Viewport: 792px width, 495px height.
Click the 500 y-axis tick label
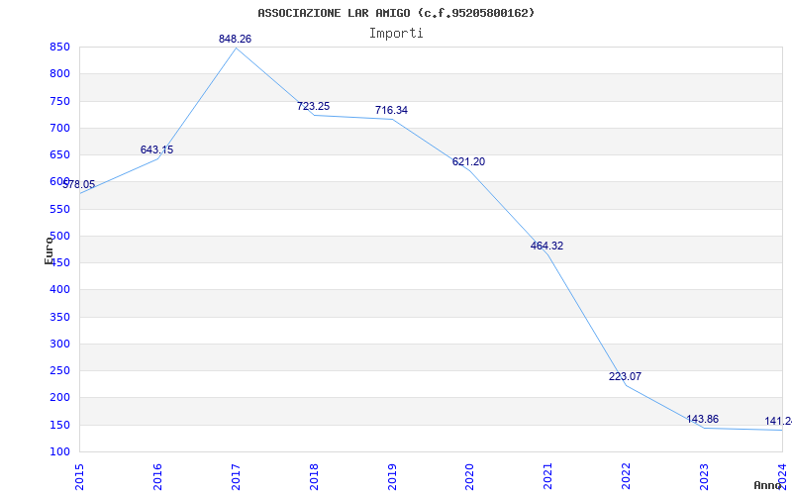coord(59,236)
